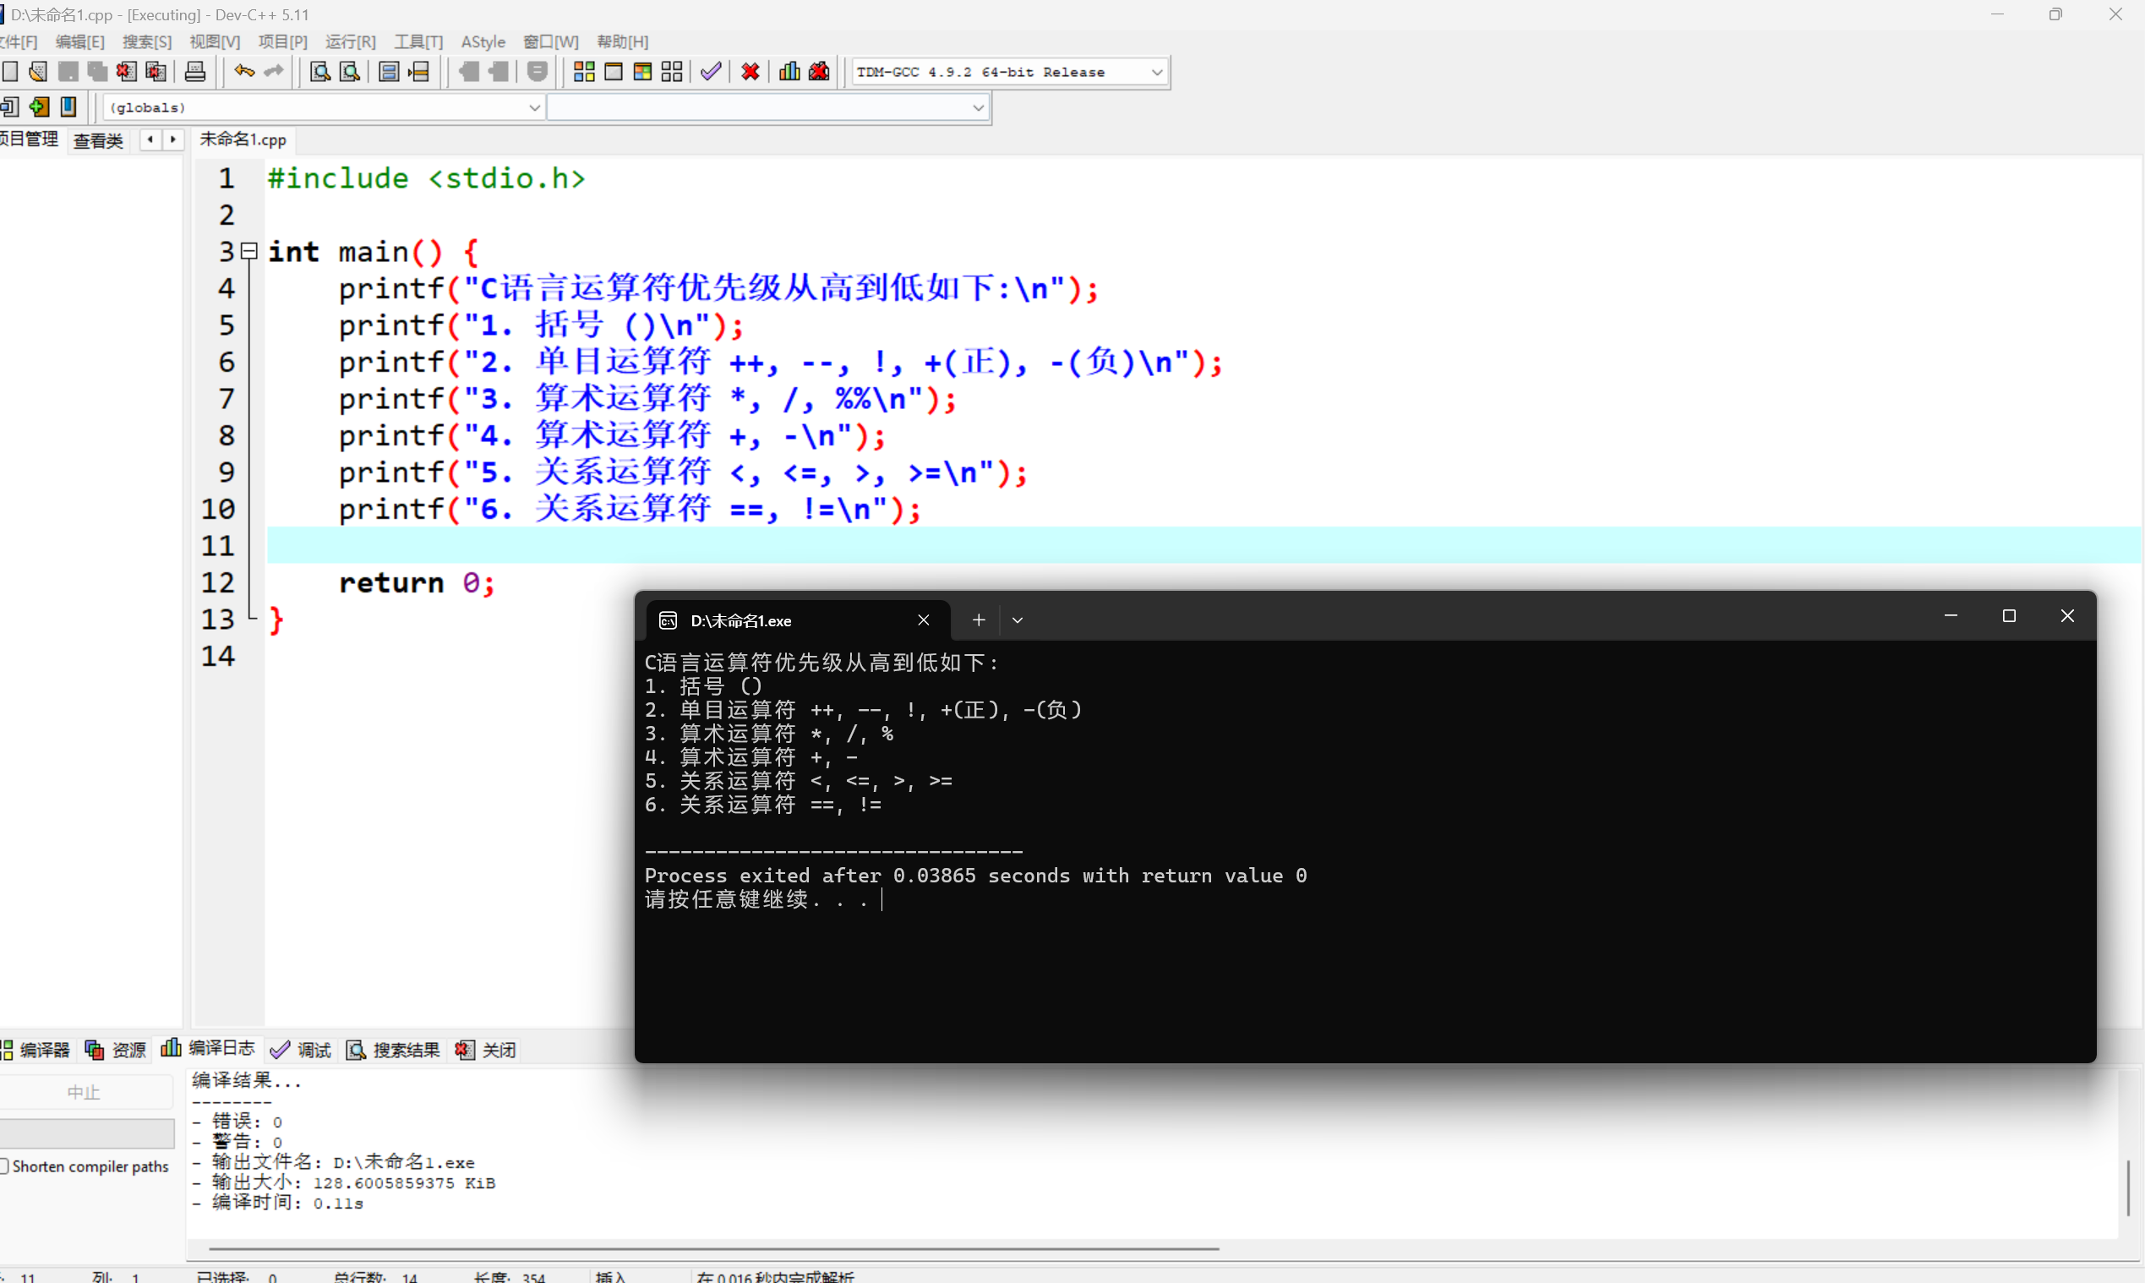Click the terminal new tab plus button
Viewport: 2145px width, 1283px height.
pyautogui.click(x=979, y=620)
